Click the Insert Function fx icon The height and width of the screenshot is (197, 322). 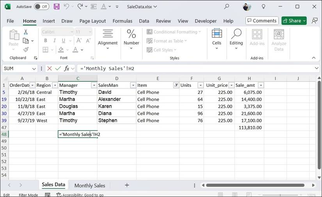66,69
